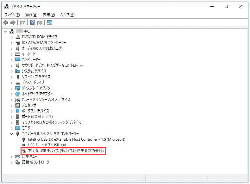
Task: Collapse the ユニバーサル シリアル バス コントローラー node
Action: pyautogui.click(x=11, y=134)
